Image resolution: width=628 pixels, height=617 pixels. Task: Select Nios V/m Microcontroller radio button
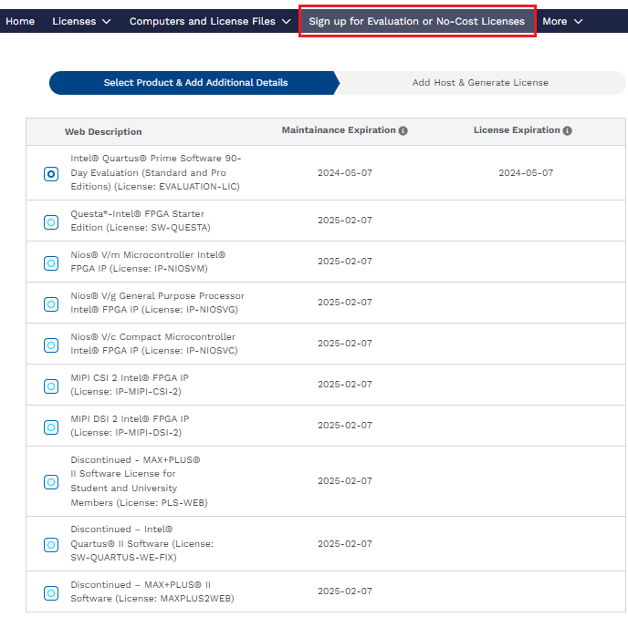pyautogui.click(x=51, y=263)
